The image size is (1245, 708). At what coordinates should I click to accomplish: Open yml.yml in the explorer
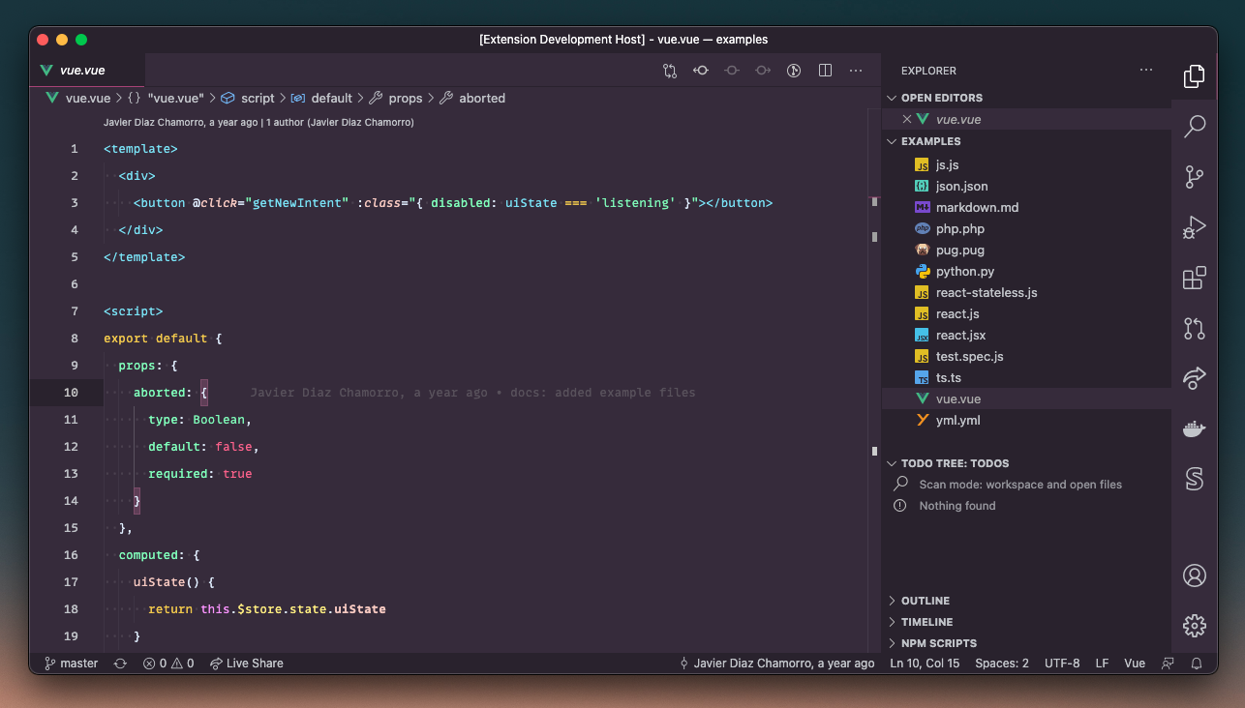(1026, 421)
